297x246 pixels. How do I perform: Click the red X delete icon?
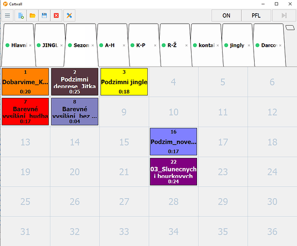(56, 16)
